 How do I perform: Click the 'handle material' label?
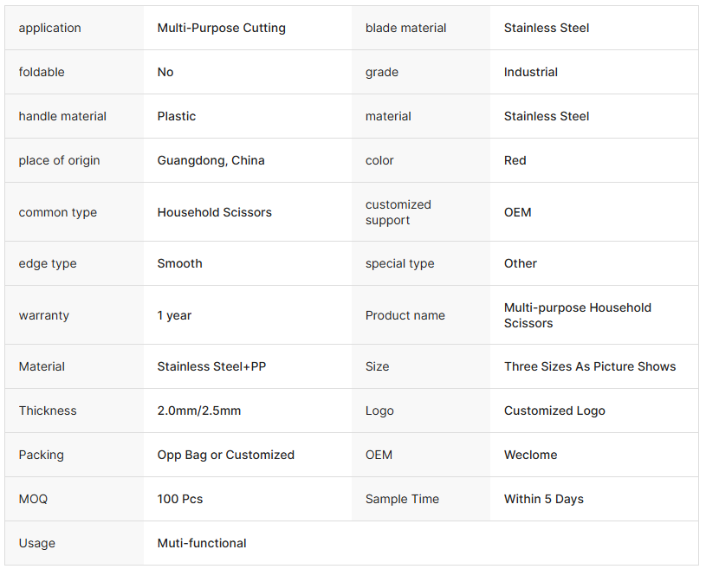click(62, 116)
